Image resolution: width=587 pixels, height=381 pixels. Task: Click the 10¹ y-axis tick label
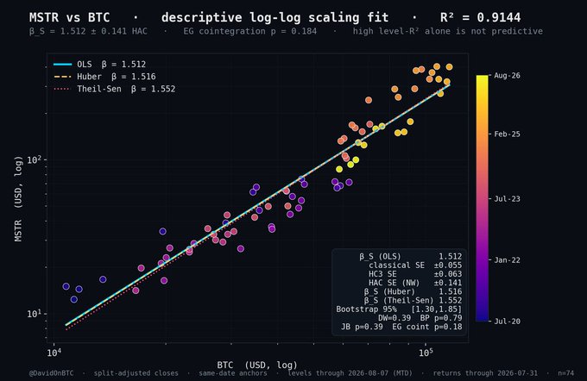(x=34, y=313)
